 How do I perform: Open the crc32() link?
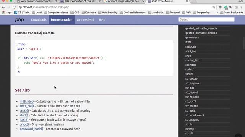tap(24, 111)
